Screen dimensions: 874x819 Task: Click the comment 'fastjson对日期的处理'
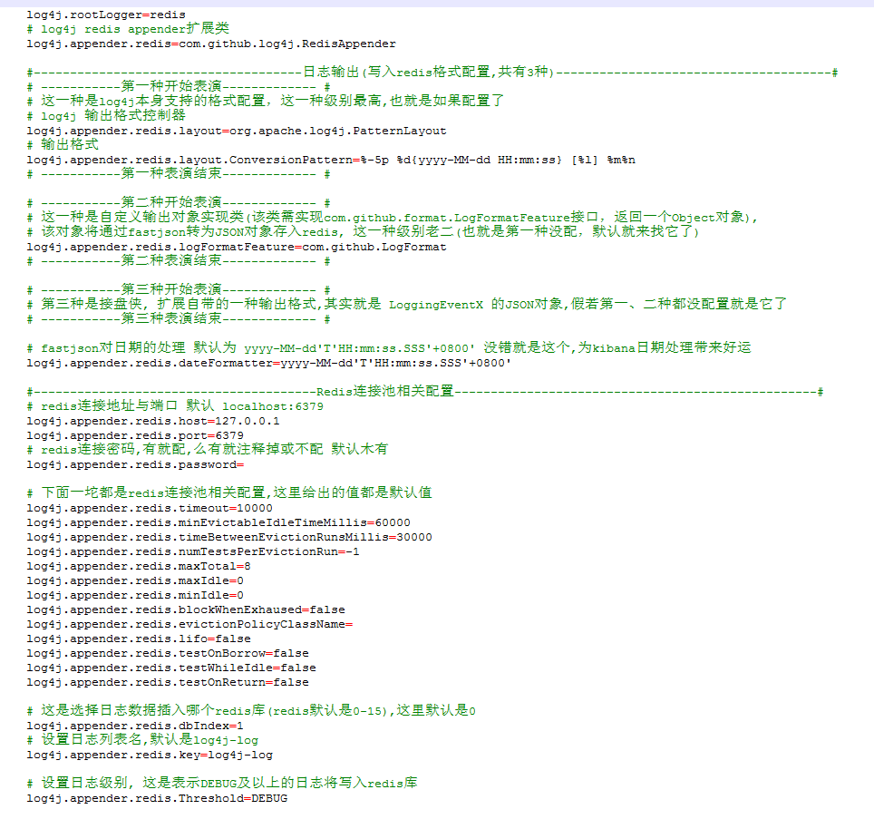389,347
